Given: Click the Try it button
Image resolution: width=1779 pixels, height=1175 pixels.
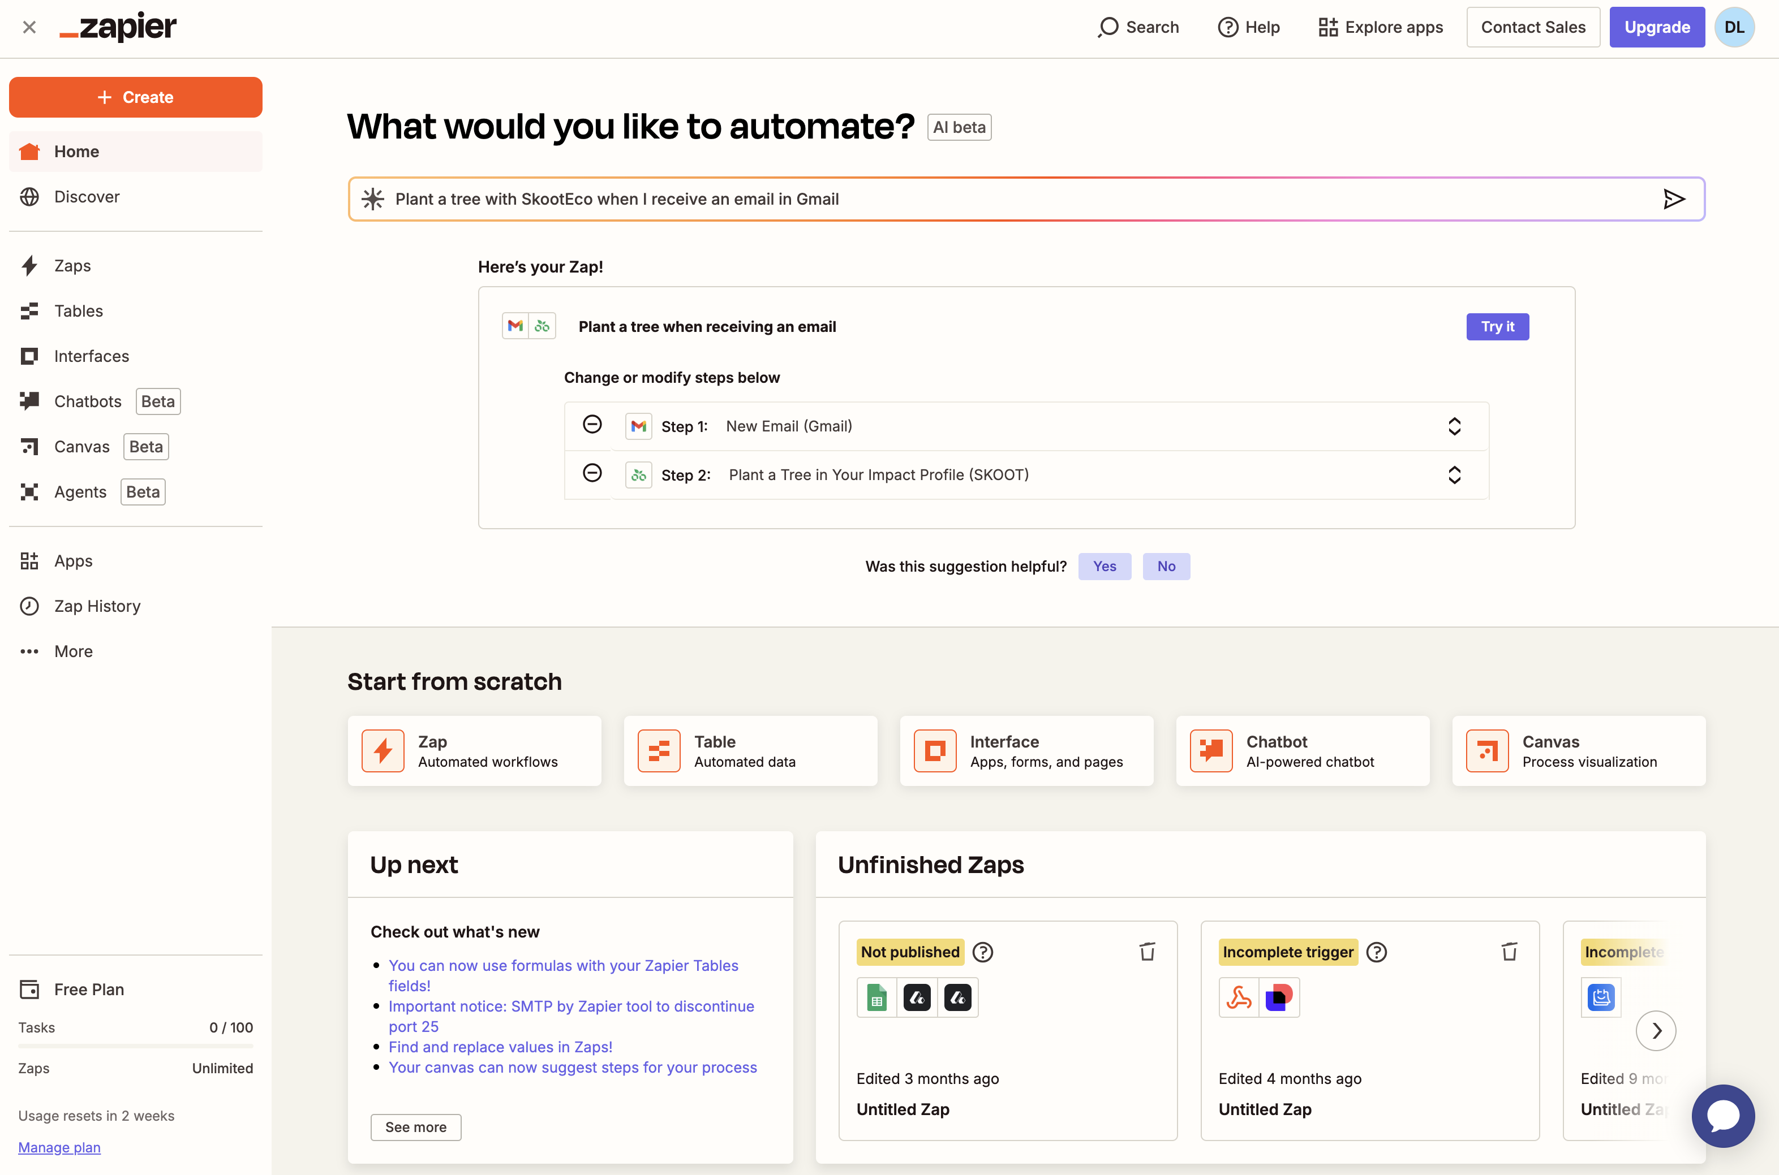Looking at the screenshot, I should (x=1497, y=327).
